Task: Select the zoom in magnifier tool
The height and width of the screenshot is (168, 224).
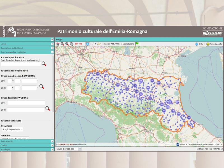Action: point(62,44)
